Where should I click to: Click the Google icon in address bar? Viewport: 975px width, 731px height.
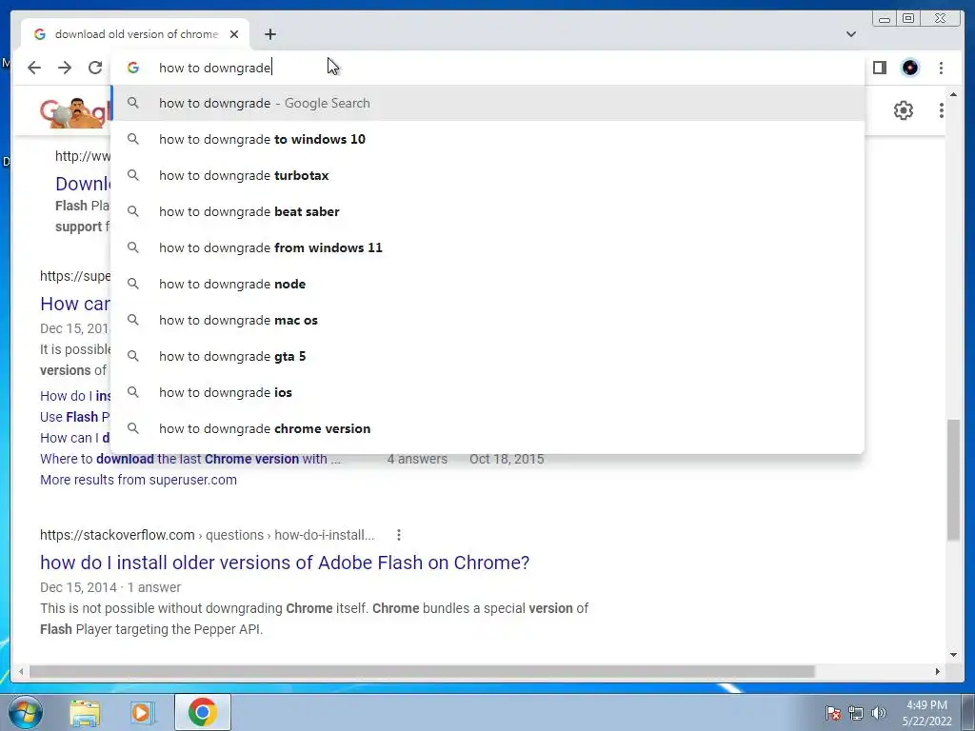tap(133, 68)
